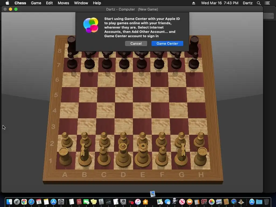Open System Preferences from the Dock

point(61,202)
